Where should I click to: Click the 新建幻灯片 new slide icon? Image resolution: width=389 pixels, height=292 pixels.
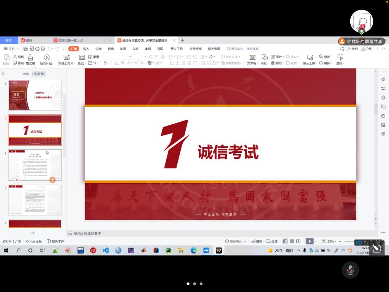click(66, 57)
